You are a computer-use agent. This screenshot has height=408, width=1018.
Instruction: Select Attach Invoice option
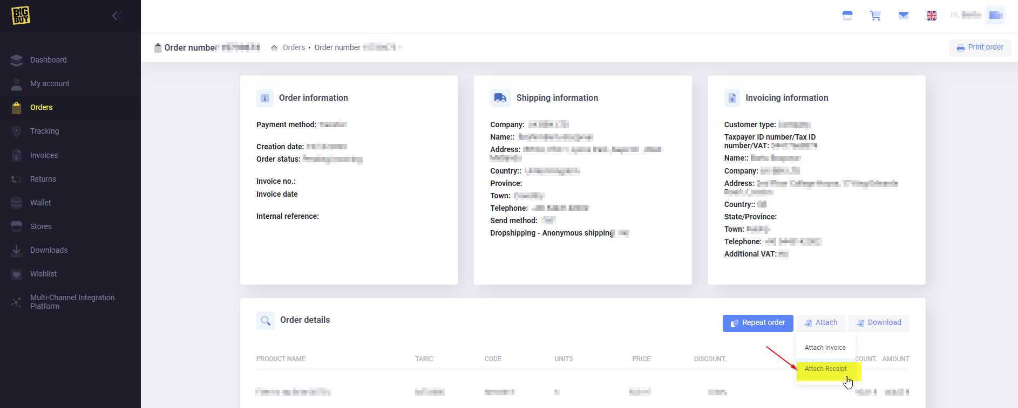[x=825, y=348]
